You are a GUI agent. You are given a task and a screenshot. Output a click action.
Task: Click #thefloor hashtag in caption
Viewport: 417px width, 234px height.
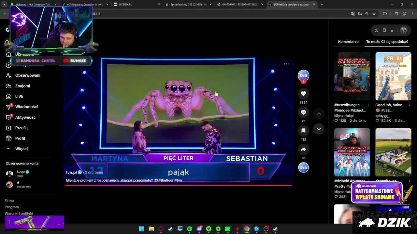tap(166, 180)
